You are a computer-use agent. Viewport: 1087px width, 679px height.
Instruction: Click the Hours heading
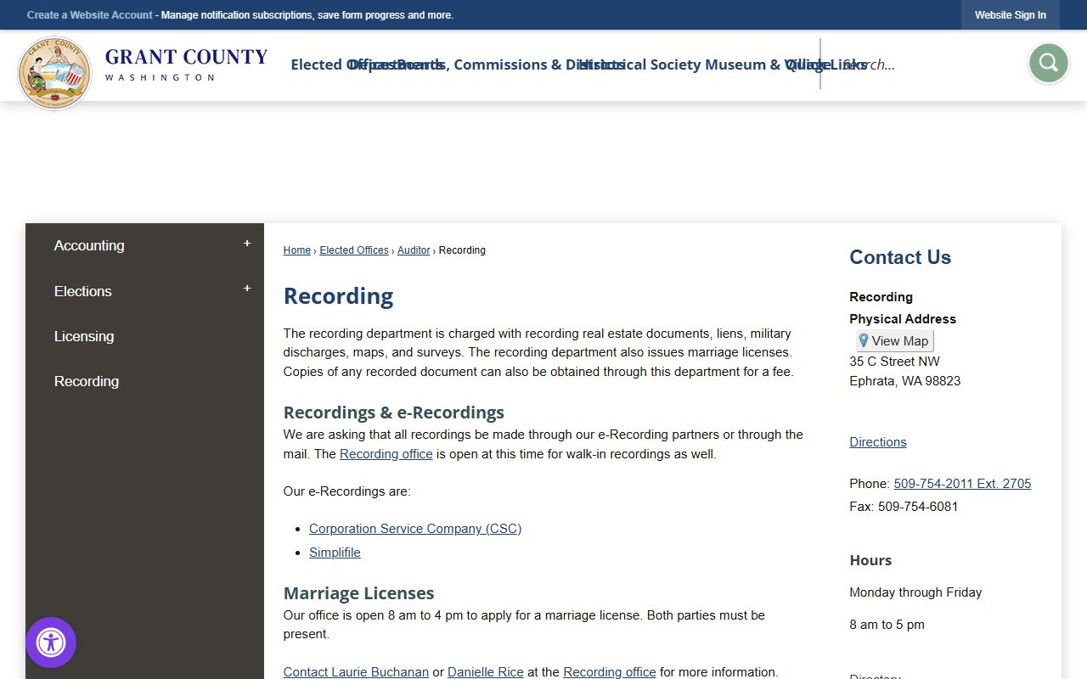pos(870,560)
